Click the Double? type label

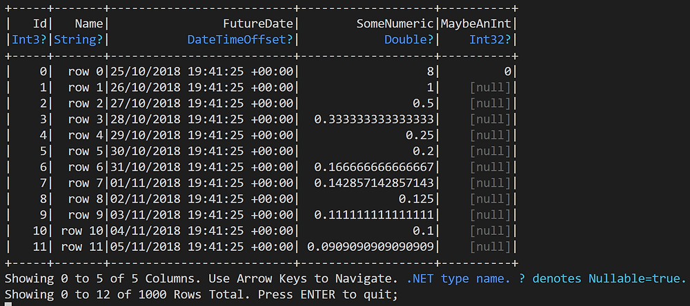point(409,39)
